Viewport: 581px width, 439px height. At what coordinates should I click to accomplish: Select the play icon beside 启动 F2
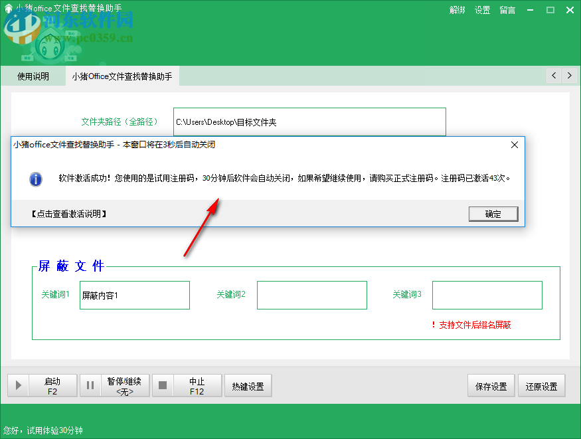pos(18,385)
